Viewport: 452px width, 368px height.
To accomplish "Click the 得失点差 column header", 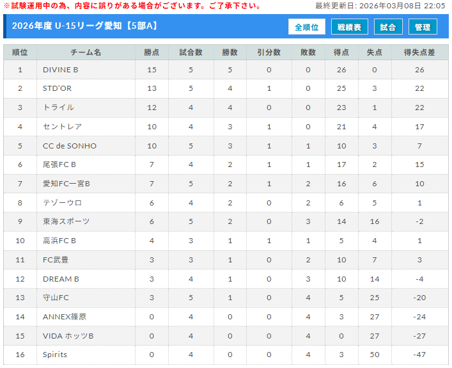I will [x=419, y=52].
